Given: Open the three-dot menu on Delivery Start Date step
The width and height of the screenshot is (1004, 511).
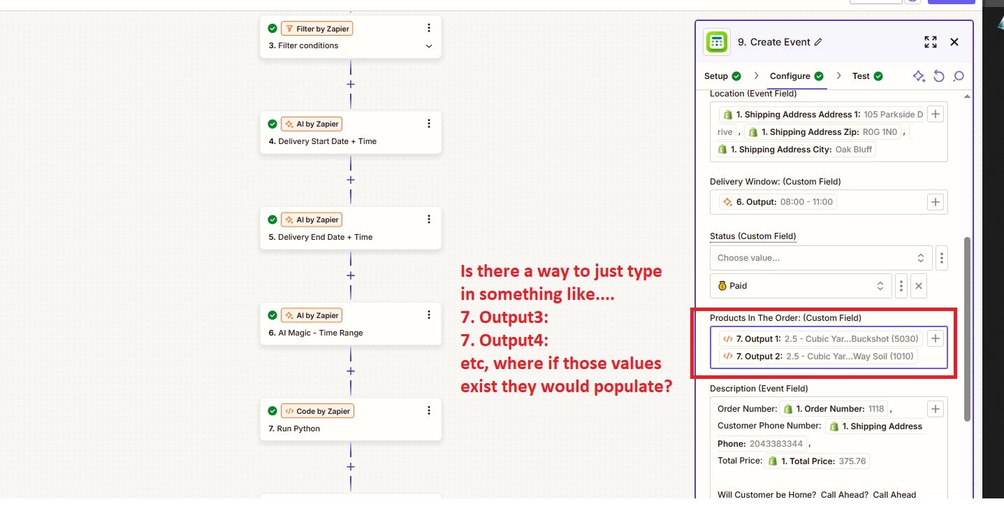Looking at the screenshot, I should tap(429, 124).
